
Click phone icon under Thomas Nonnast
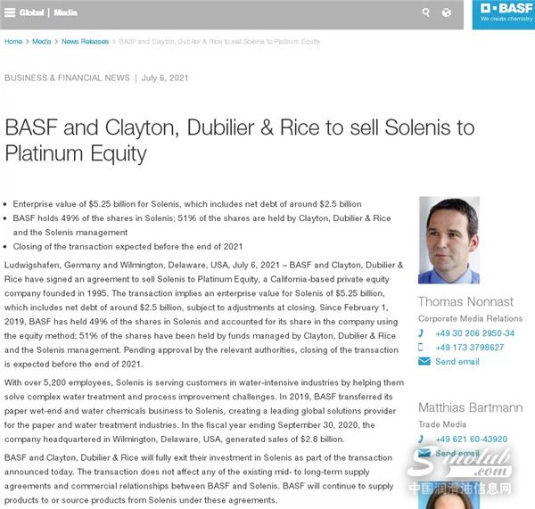(x=421, y=333)
